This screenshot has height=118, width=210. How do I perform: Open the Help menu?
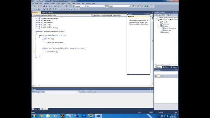[94, 4]
